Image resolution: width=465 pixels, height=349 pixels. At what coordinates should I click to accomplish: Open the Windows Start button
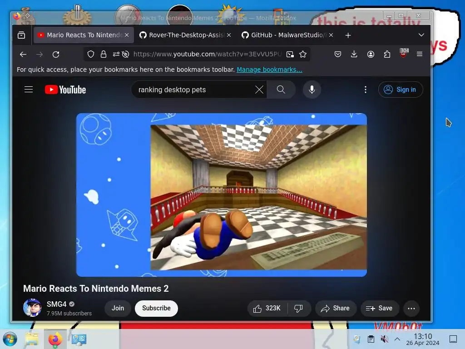[10, 339]
